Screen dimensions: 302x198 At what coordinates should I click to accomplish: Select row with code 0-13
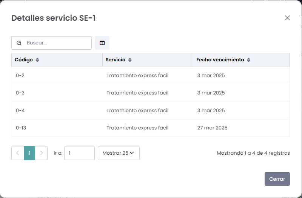pos(21,128)
